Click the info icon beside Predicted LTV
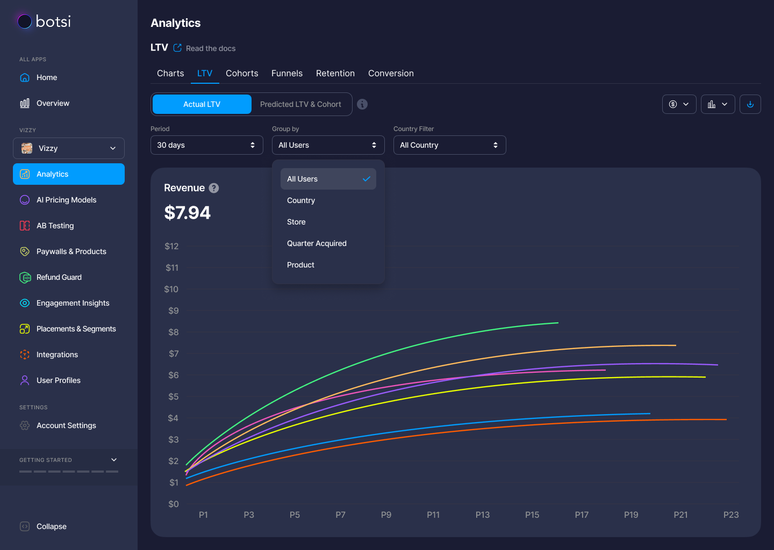 pos(362,104)
